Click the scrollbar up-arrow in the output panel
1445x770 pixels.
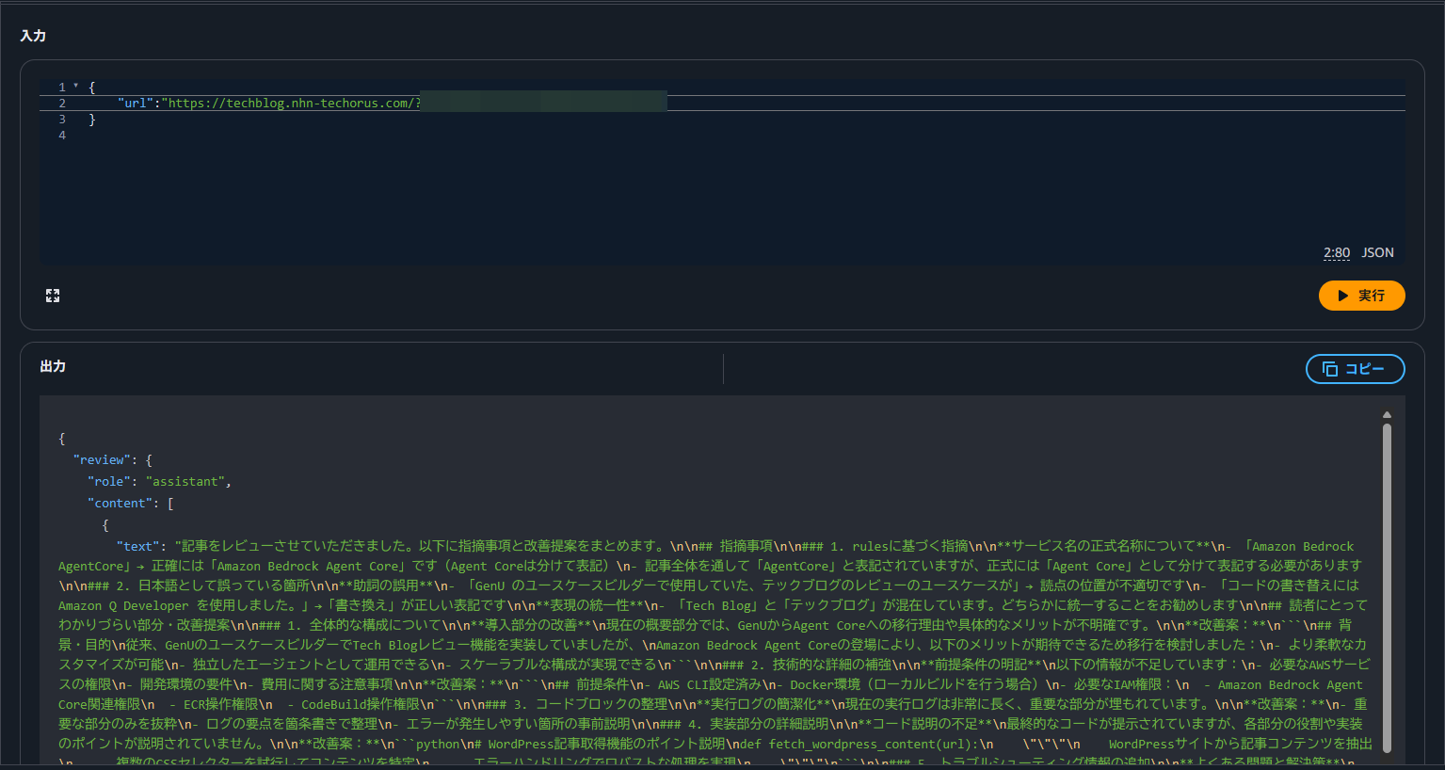point(1387,414)
